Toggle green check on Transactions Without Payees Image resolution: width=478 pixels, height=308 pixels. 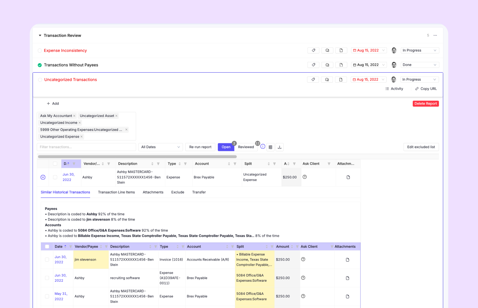40,65
